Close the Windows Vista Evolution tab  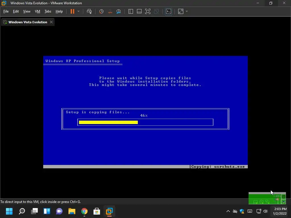(51, 22)
